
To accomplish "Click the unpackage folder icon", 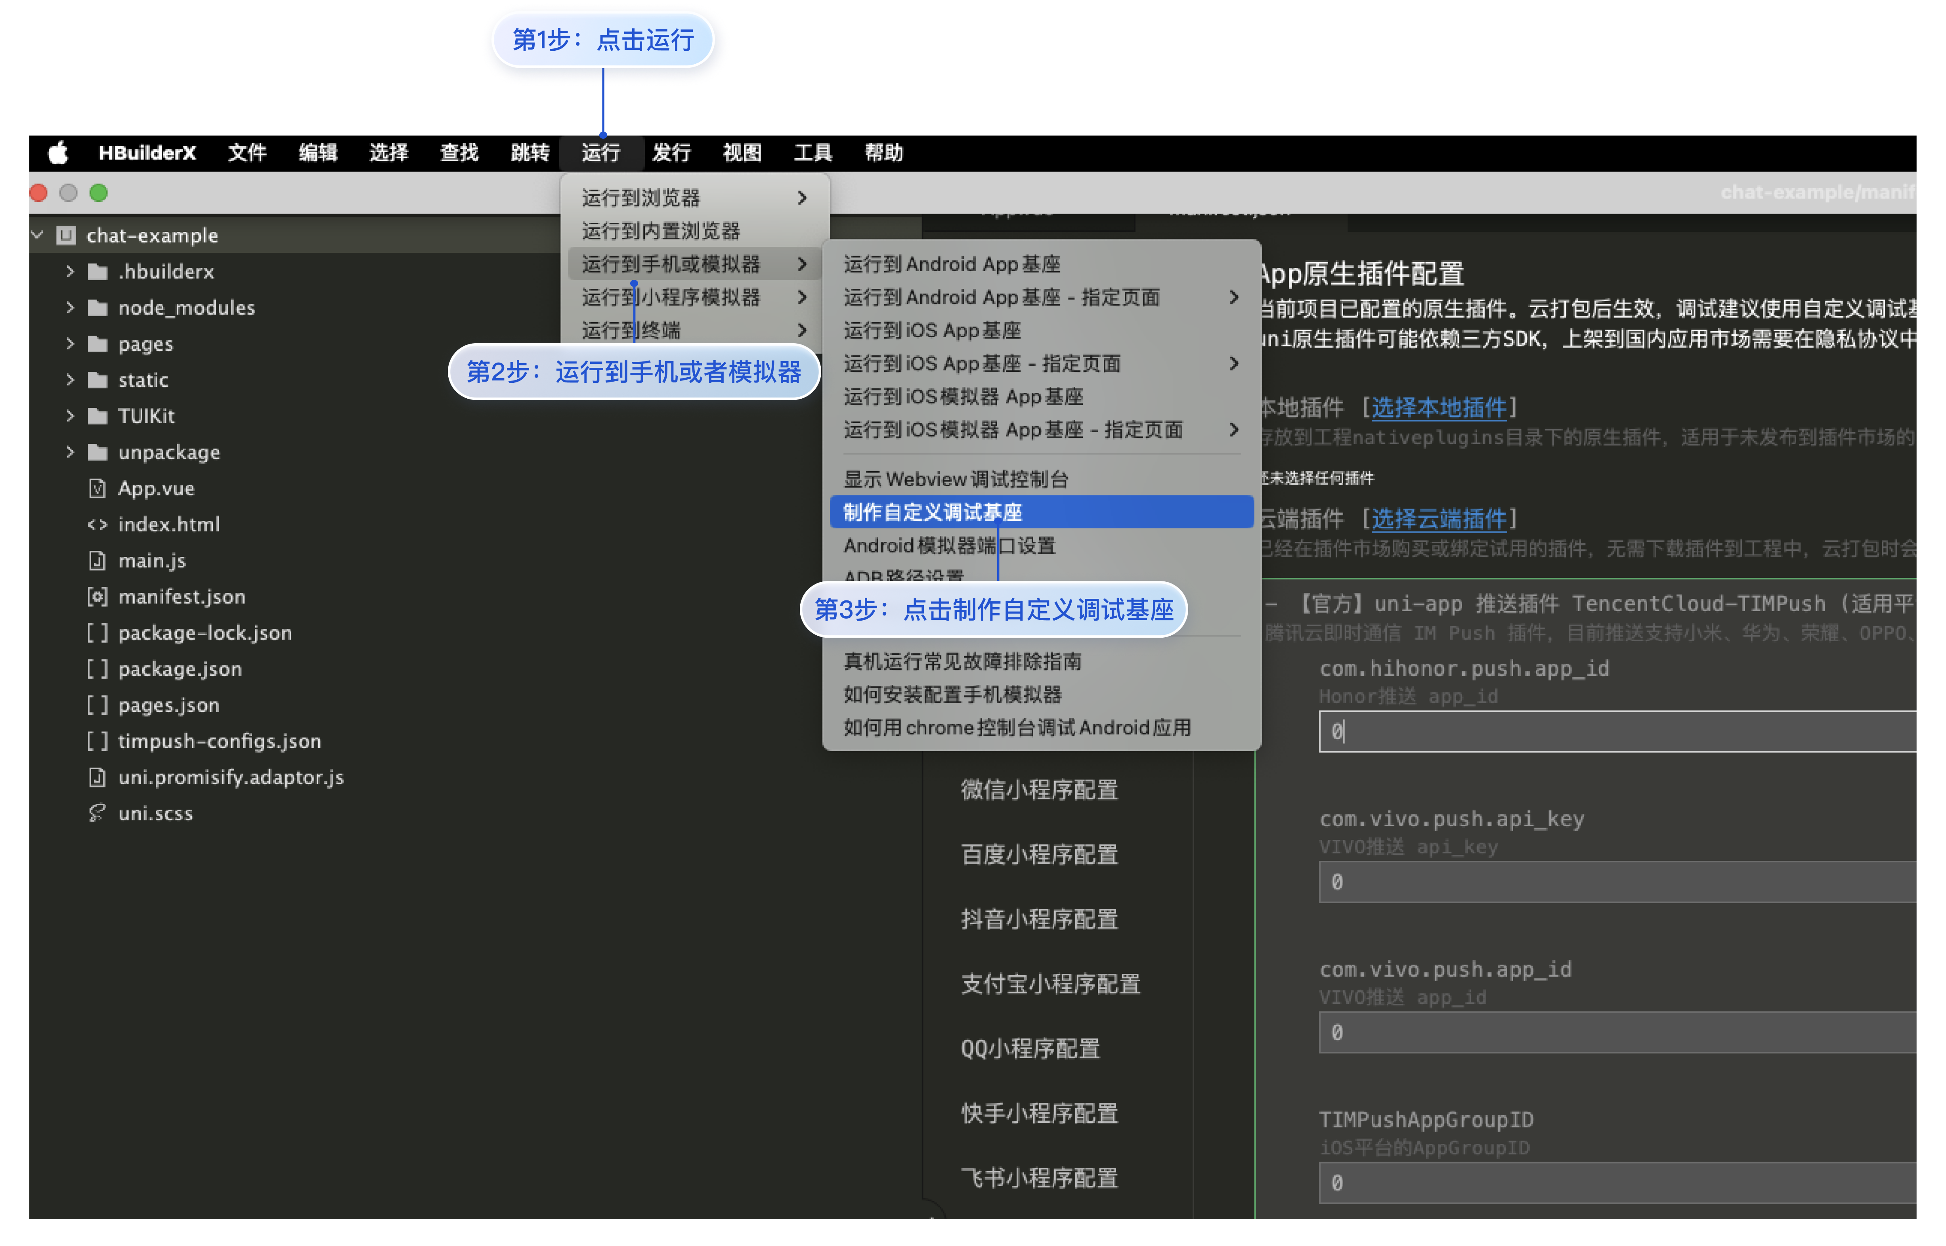I will pyautogui.click(x=98, y=452).
